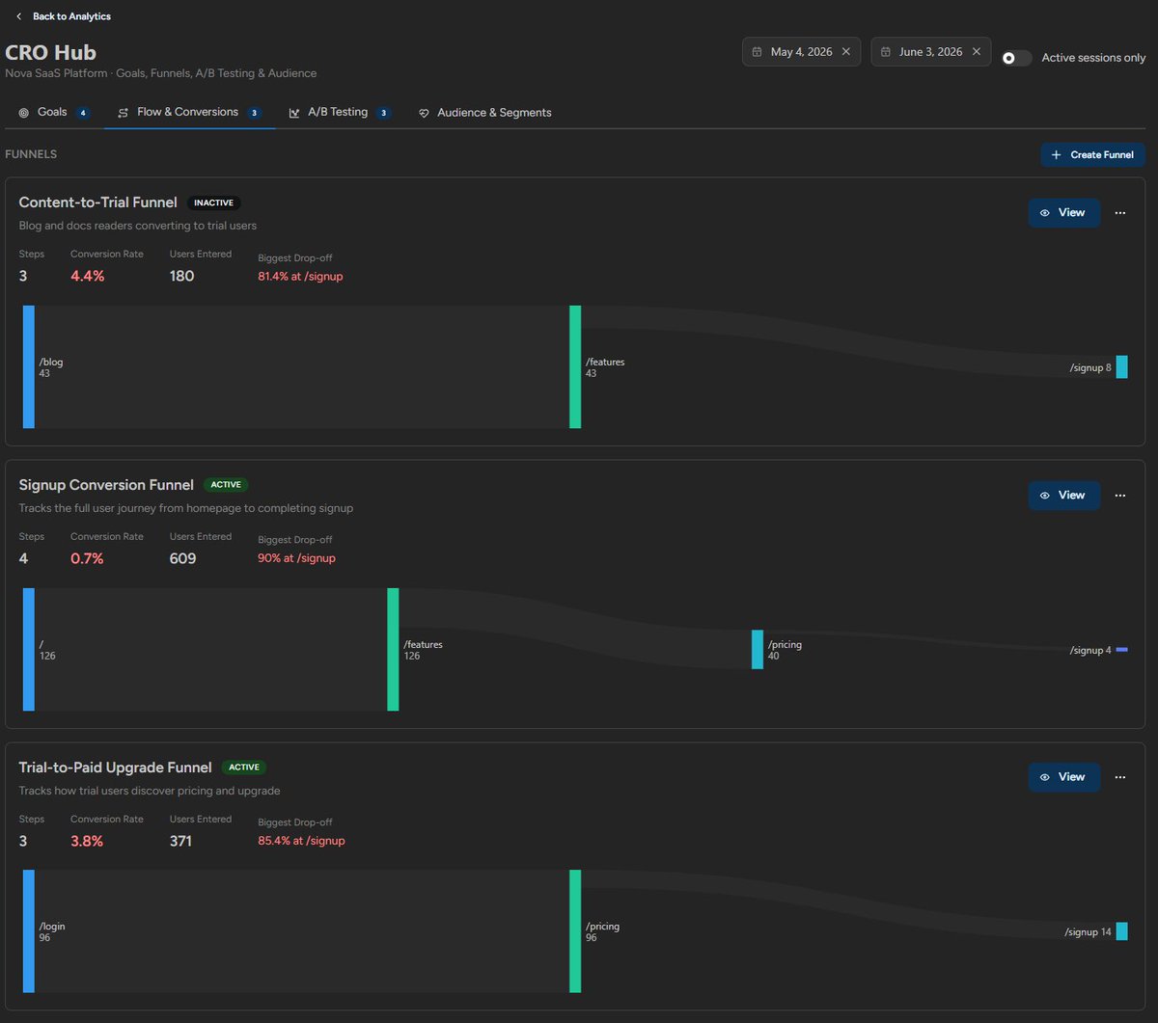Select the /signup 4 step bar

click(x=1121, y=650)
